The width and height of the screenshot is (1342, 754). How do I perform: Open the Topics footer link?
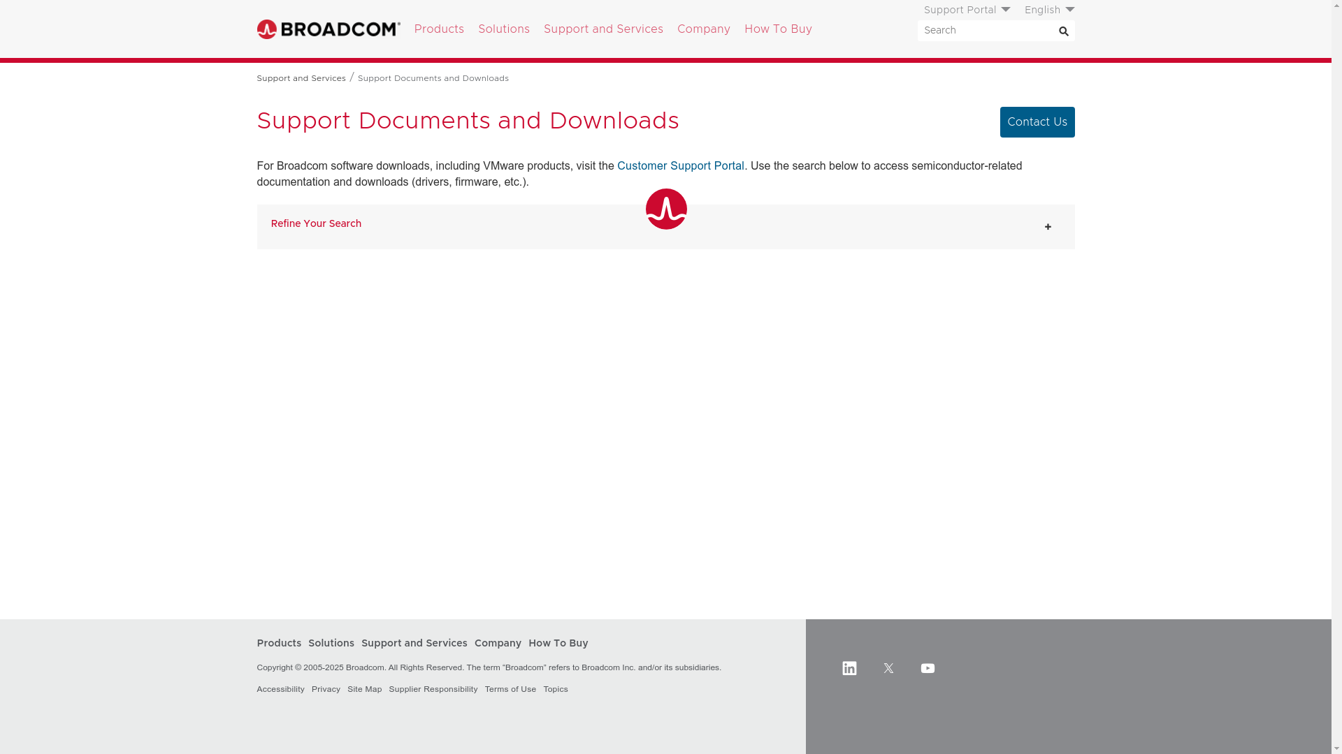[x=556, y=690]
